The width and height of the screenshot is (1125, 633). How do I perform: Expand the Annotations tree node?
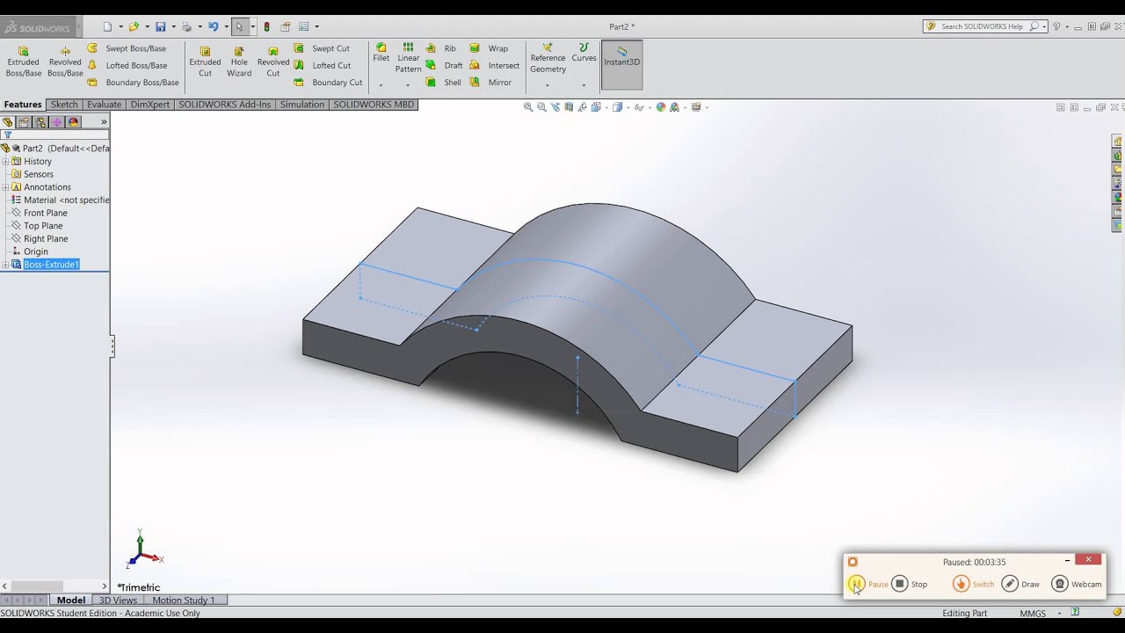coord(5,187)
